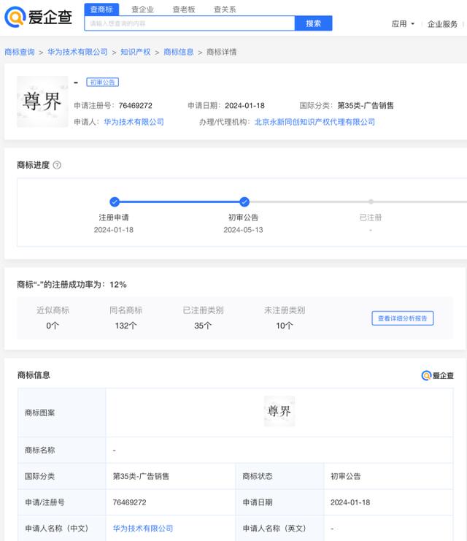467x541 pixels.
Task: Click the 初审公告 progress checkmark node
Action: click(244, 202)
